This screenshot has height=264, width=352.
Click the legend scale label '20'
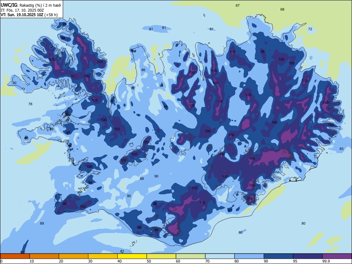point(61,261)
